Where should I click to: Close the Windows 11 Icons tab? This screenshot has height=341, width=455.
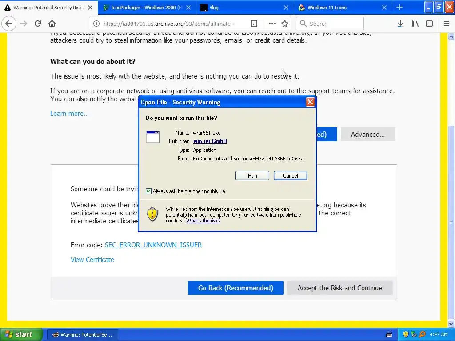[x=384, y=8]
